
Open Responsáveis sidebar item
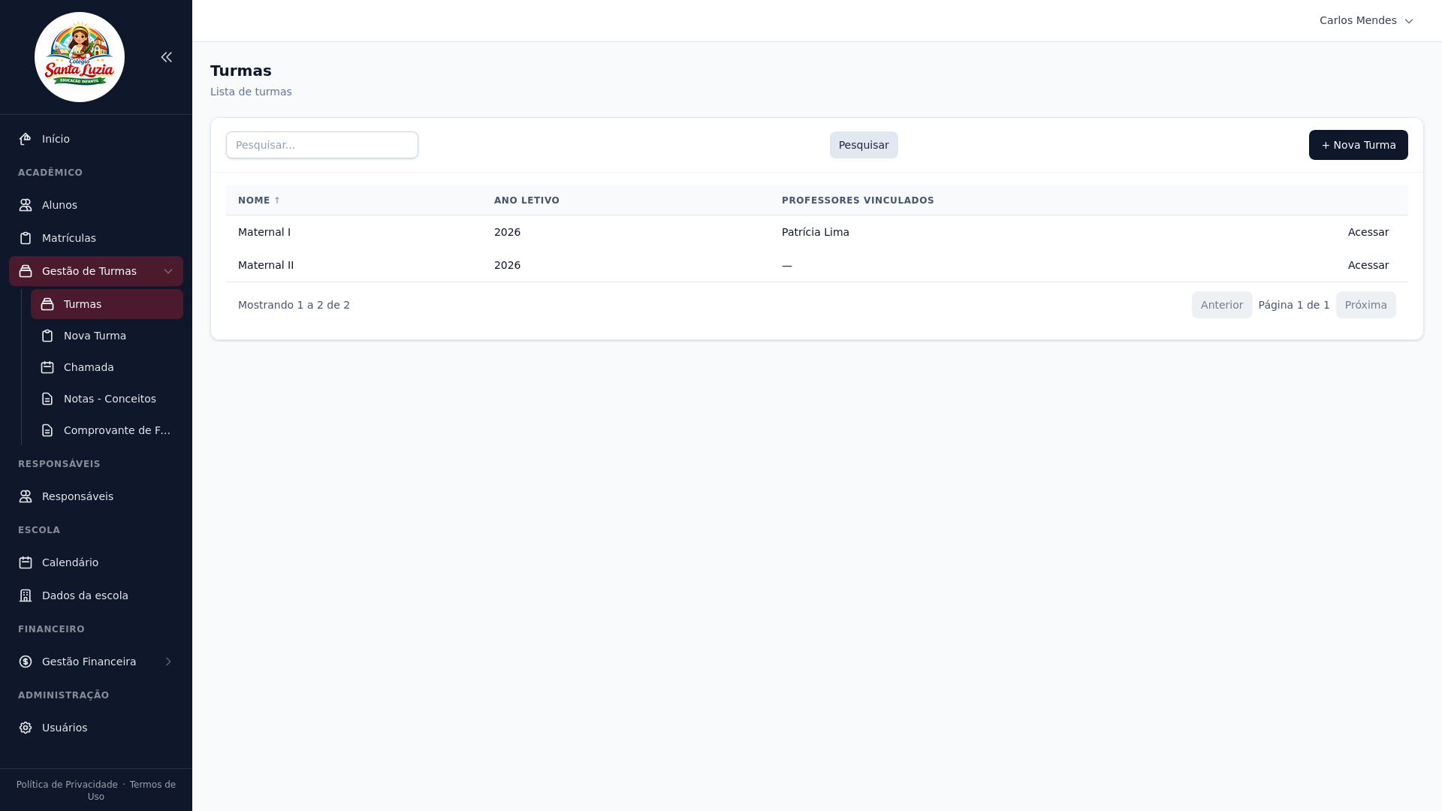[77, 496]
